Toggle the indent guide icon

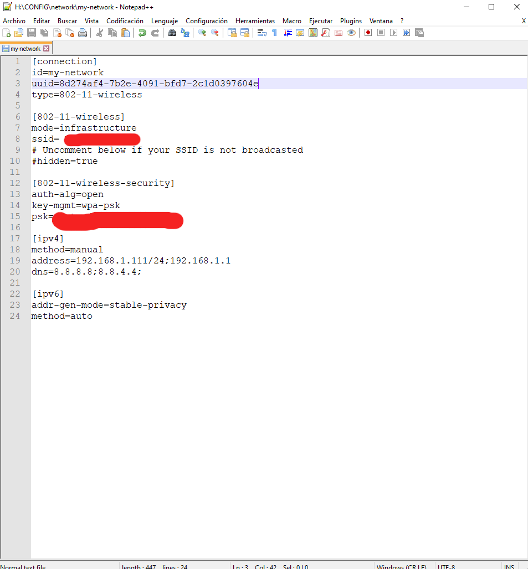pos(288,33)
